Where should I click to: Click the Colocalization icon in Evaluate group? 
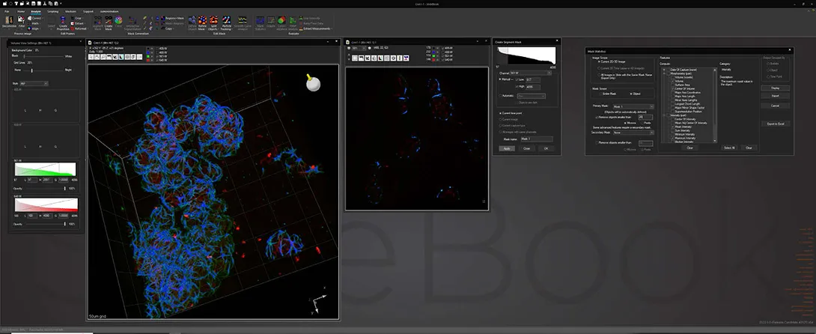click(x=281, y=22)
